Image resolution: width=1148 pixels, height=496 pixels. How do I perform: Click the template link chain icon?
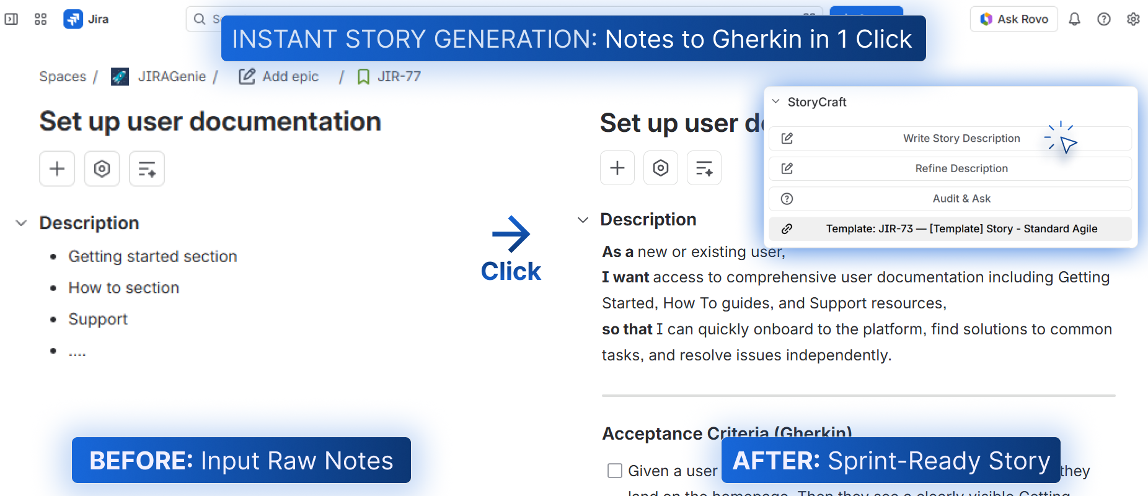tap(787, 229)
